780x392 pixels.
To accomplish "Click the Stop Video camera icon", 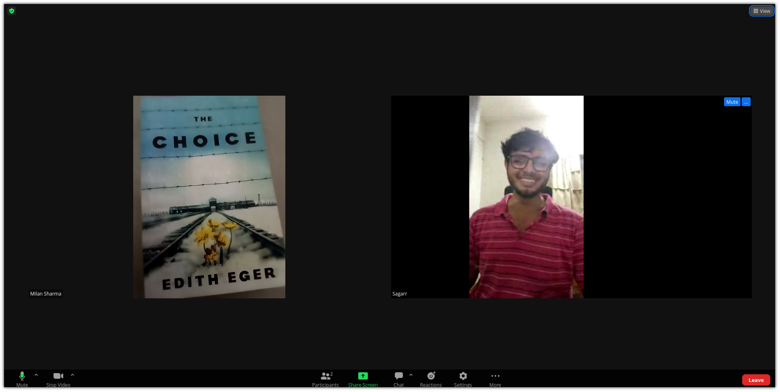I will pyautogui.click(x=58, y=376).
